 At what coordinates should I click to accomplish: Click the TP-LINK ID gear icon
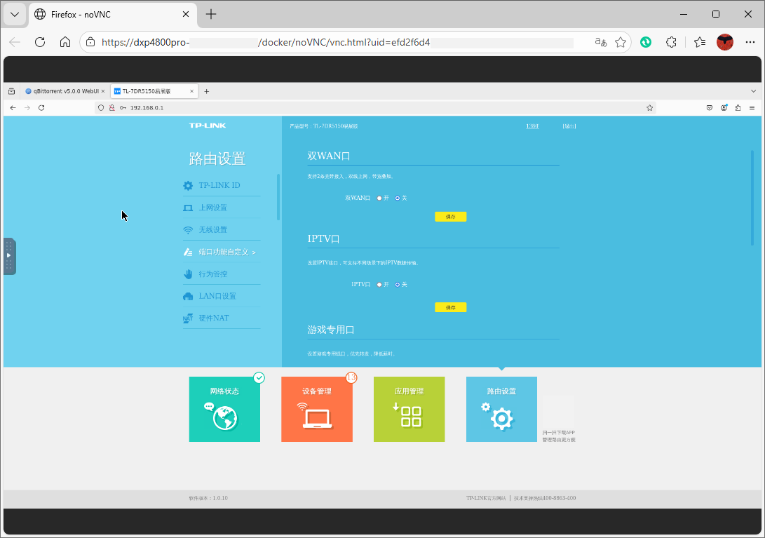coord(188,185)
